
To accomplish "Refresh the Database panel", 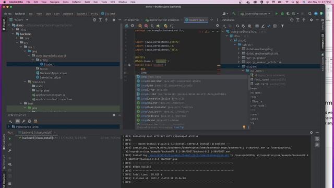I will (237, 26).
